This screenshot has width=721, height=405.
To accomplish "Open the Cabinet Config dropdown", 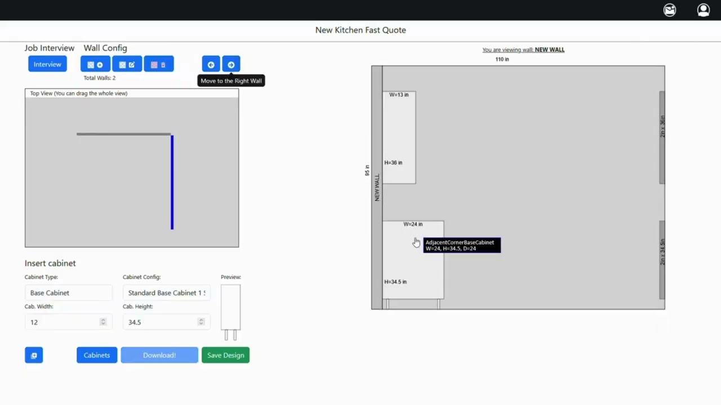I will pos(167,292).
